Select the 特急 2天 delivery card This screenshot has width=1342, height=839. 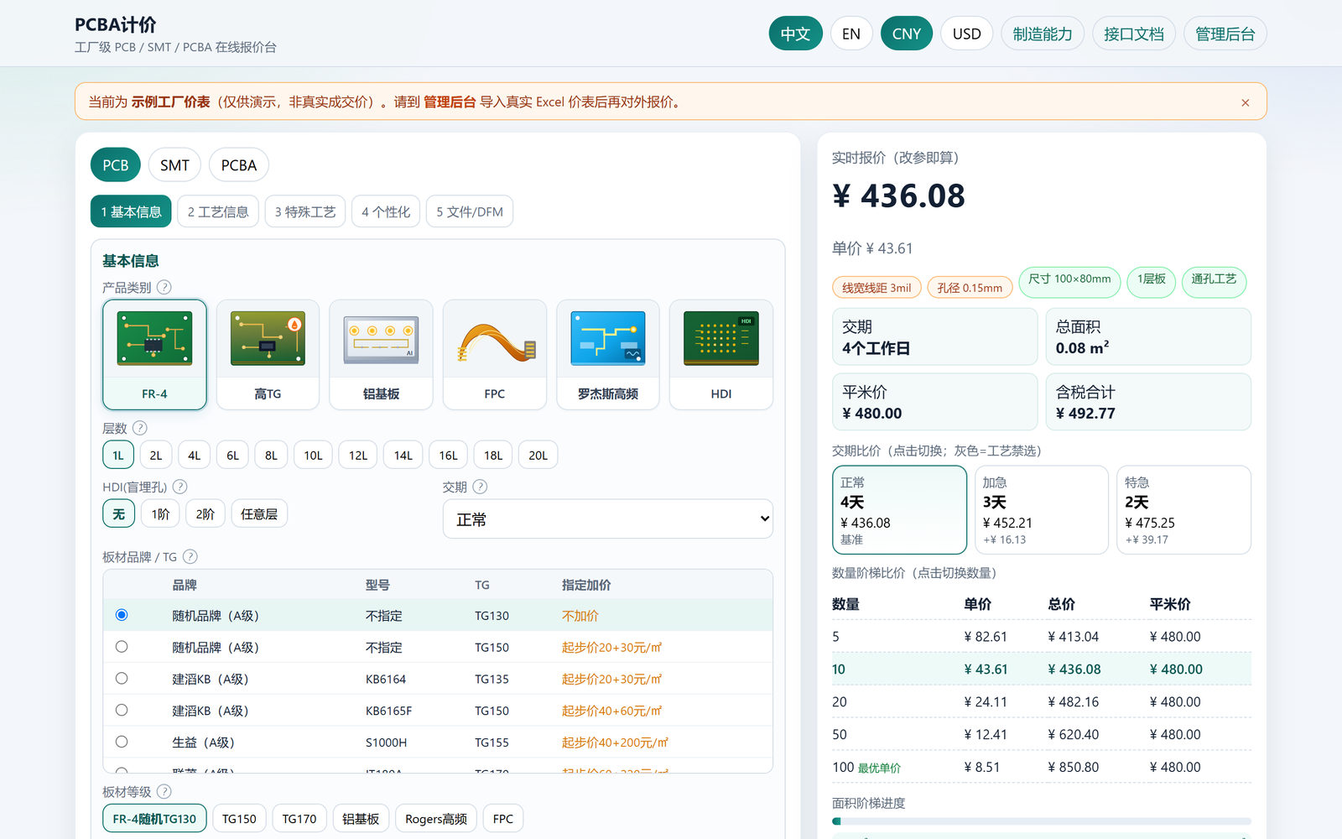pos(1183,510)
